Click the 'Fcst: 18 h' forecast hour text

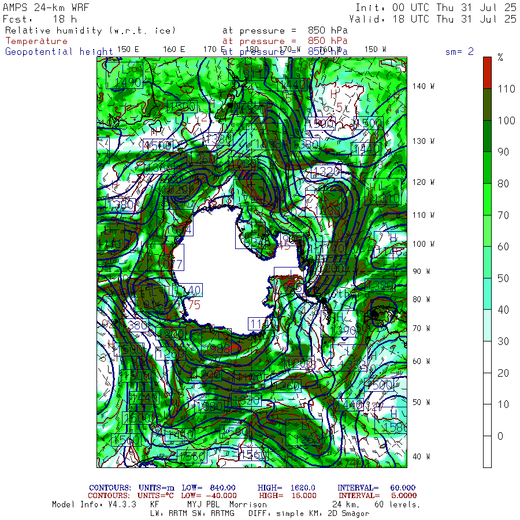(x=40, y=19)
